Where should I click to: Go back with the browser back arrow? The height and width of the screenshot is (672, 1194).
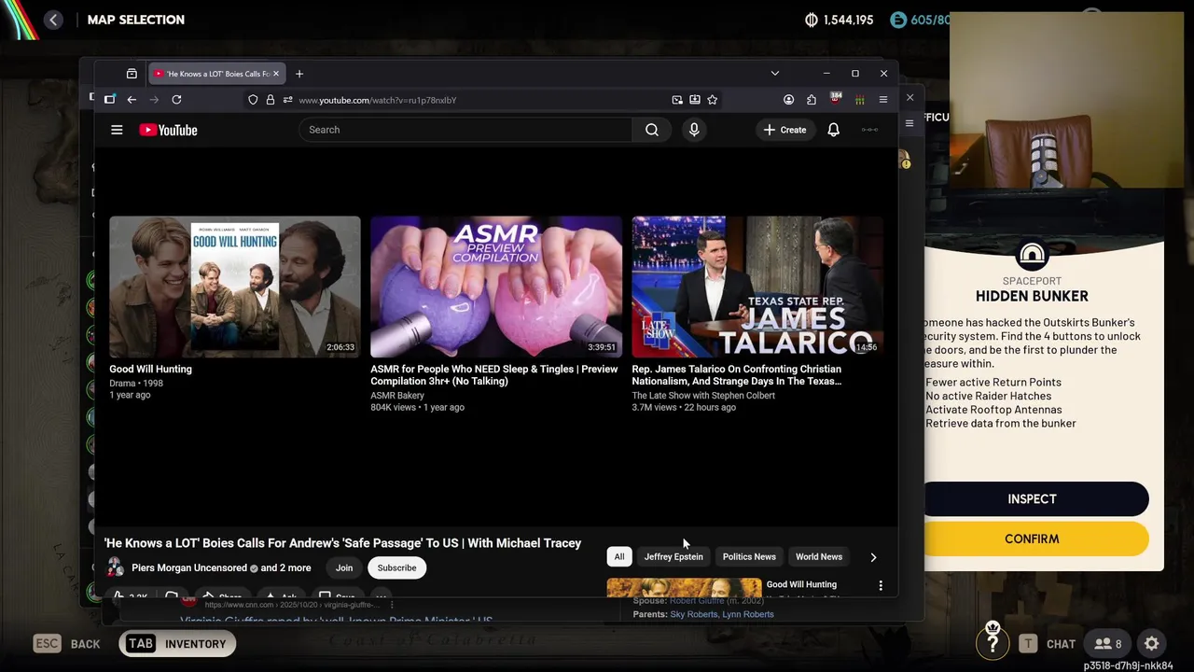click(x=132, y=100)
